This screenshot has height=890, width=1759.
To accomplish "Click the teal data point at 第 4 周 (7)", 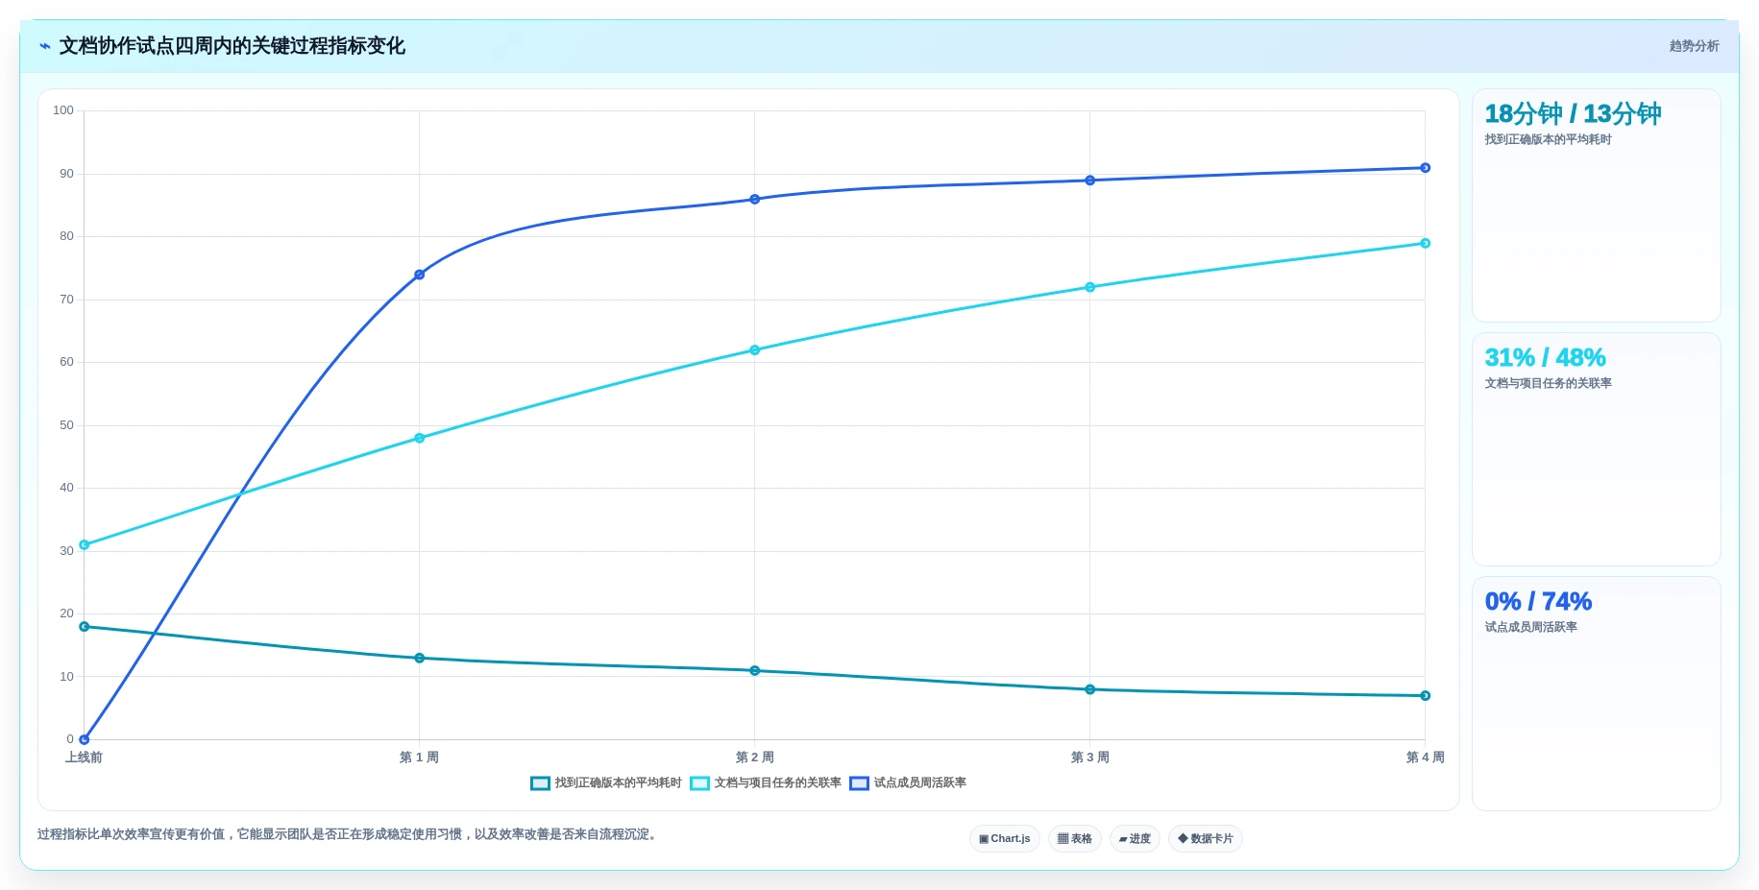I will pos(1425,695).
